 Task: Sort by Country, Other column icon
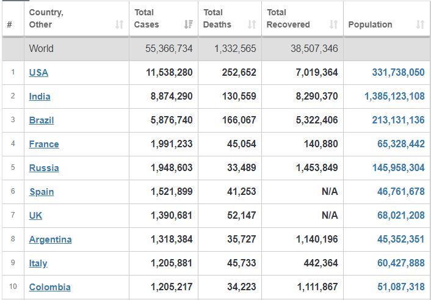(119, 24)
